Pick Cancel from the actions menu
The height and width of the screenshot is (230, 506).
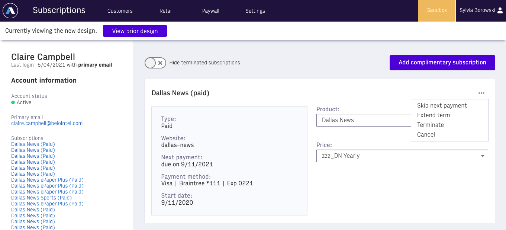[426, 135]
